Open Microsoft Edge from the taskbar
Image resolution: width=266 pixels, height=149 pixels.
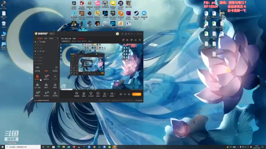(59, 147)
